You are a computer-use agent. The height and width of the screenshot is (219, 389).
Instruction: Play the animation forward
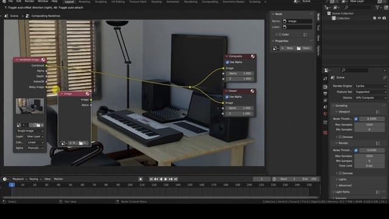(166, 179)
